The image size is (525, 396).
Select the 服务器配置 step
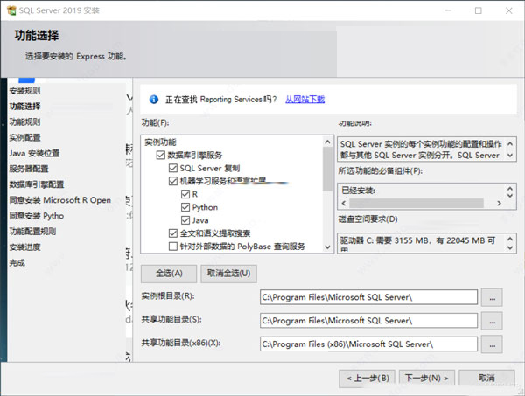click(x=29, y=169)
